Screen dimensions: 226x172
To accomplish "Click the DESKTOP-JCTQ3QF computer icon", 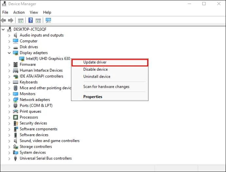I will point(9,29).
